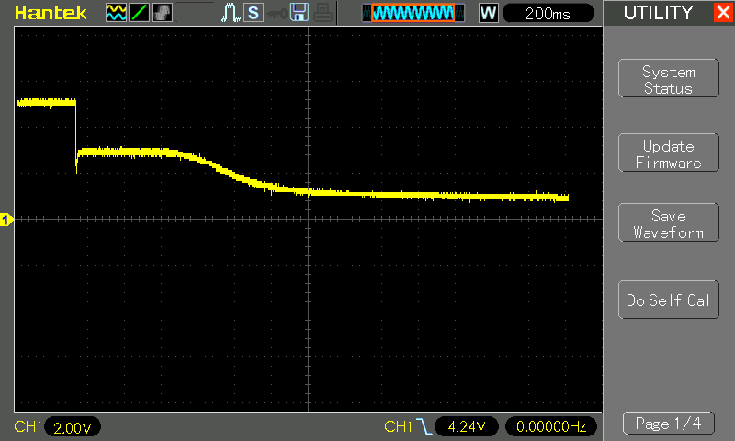
Task: Click the falling edge trigger slope icon
Action: (x=424, y=426)
